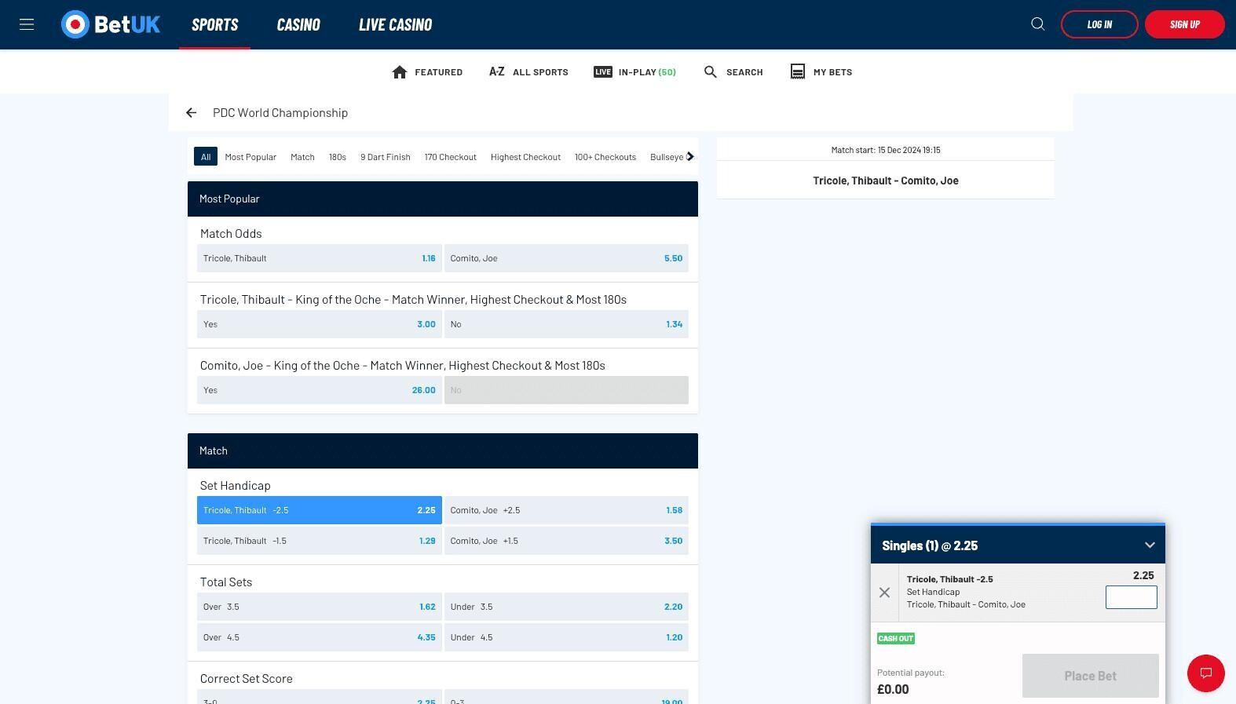Viewport: 1236px width, 704px height.
Task: Click the Cash Out badge
Action: pyautogui.click(x=896, y=639)
